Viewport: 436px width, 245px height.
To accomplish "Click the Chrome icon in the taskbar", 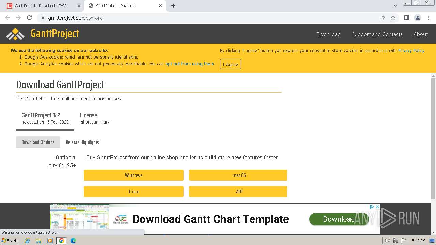I will click(62, 241).
